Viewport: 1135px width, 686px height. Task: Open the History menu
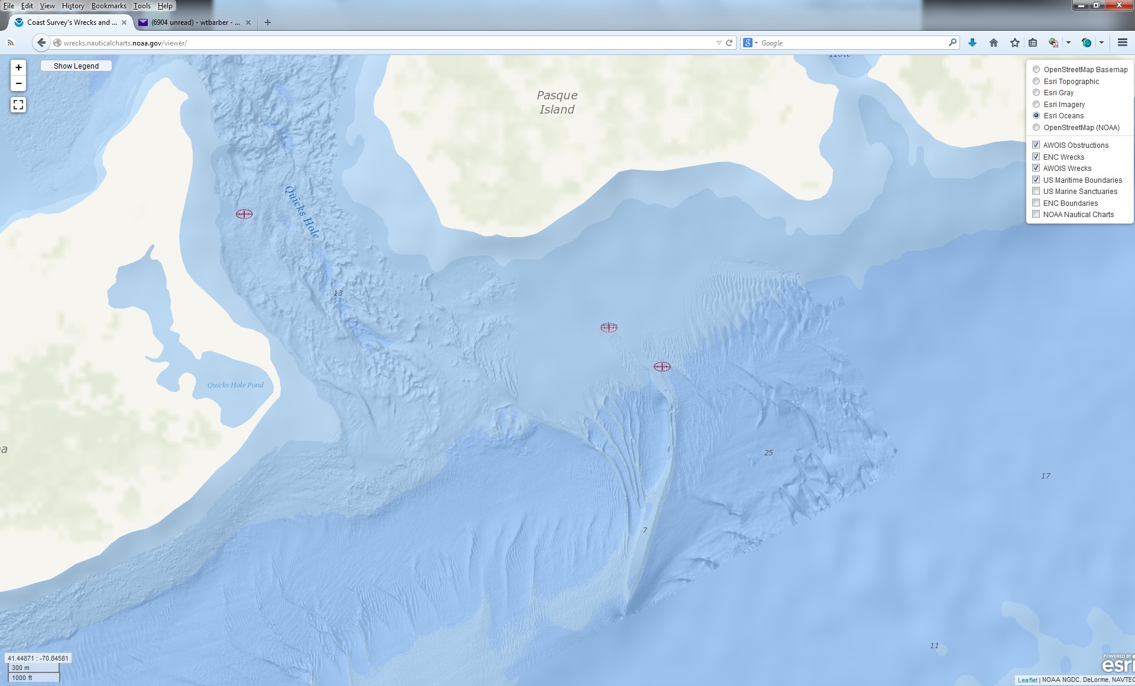73,6
